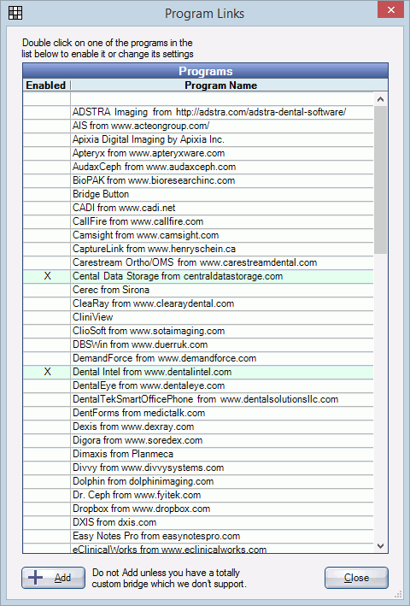Select AIS from www.acteongroup.com row
The width and height of the screenshot is (410, 606).
point(198,126)
